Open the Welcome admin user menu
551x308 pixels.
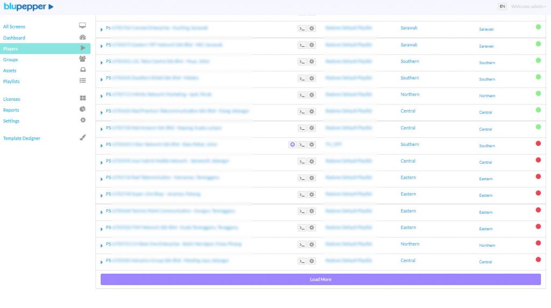(528, 6)
